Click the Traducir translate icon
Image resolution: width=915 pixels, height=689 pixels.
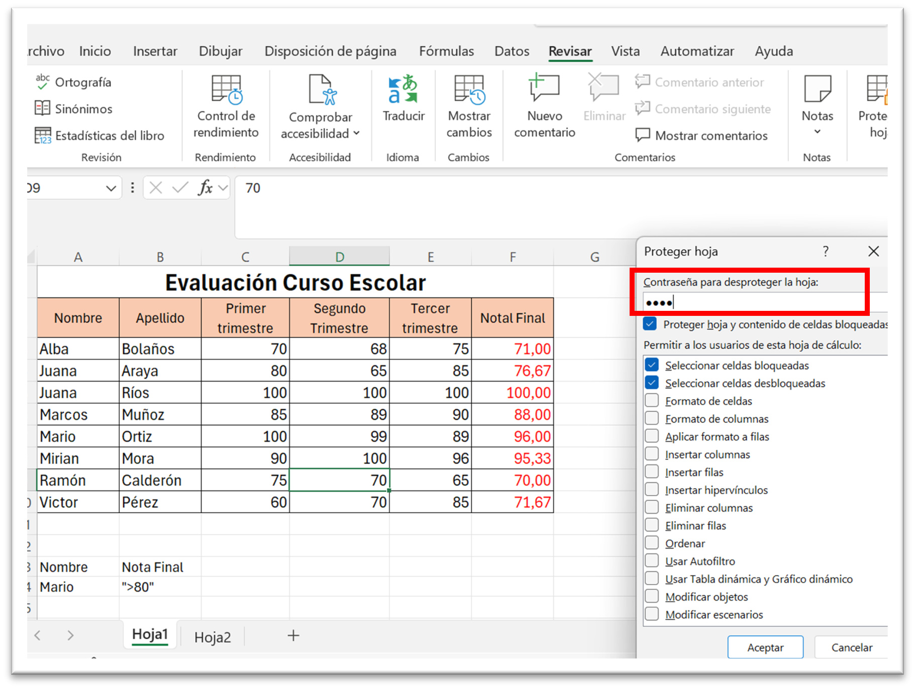pos(403,90)
